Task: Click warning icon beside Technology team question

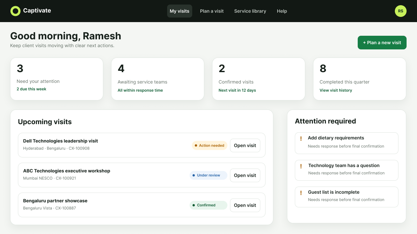Action: [301, 166]
